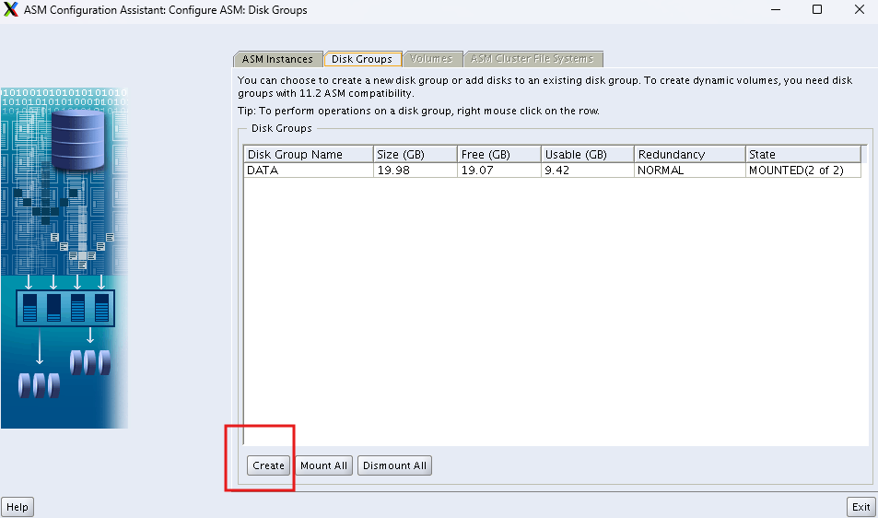Minimize the ASM Configuration Assistant window

[776, 9]
